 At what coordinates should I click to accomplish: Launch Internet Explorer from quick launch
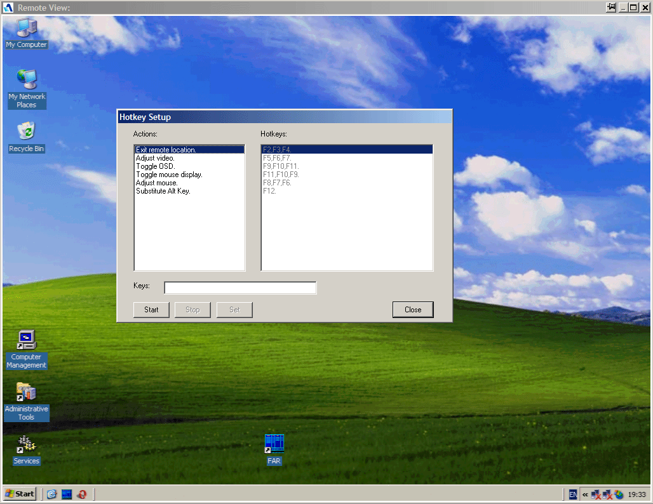coord(51,494)
